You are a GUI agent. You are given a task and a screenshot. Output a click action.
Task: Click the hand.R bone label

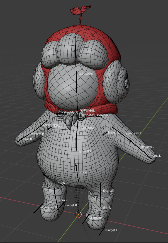[x=27, y=139]
